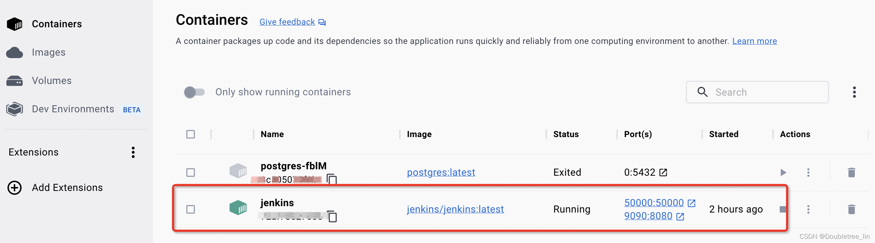875x243 pixels.
Task: Click the grey postgres-fbIM container icon
Action: click(x=238, y=171)
